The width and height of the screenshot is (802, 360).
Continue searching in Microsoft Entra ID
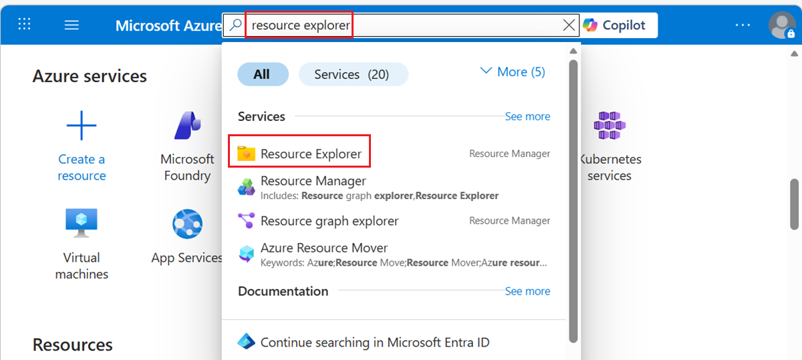tap(375, 342)
